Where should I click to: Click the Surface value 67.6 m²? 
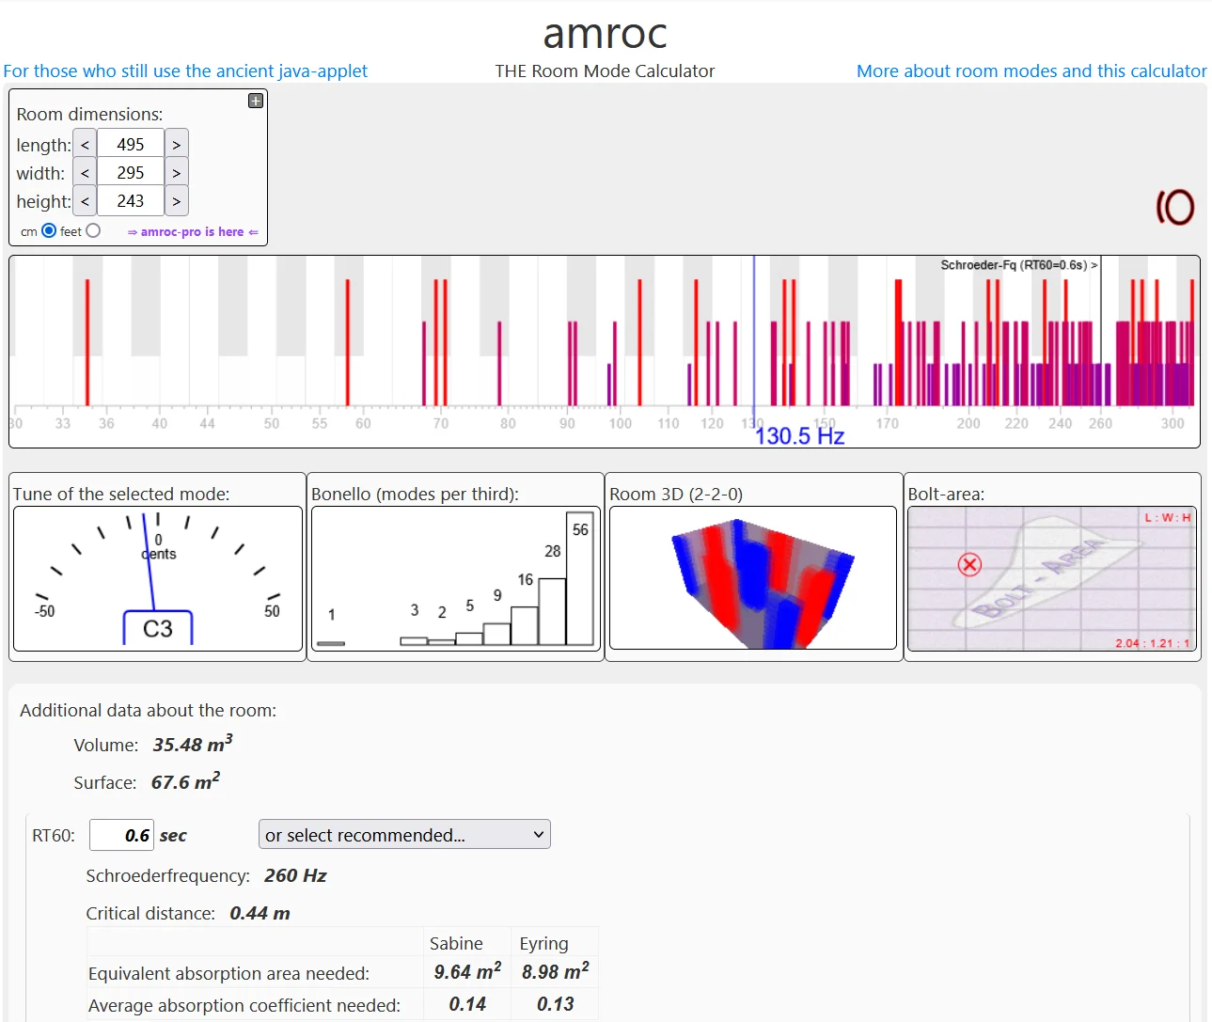pyautogui.click(x=186, y=781)
